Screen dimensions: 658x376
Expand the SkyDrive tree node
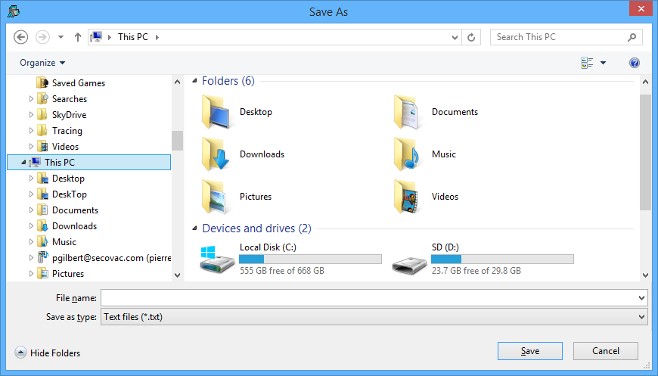coord(31,115)
